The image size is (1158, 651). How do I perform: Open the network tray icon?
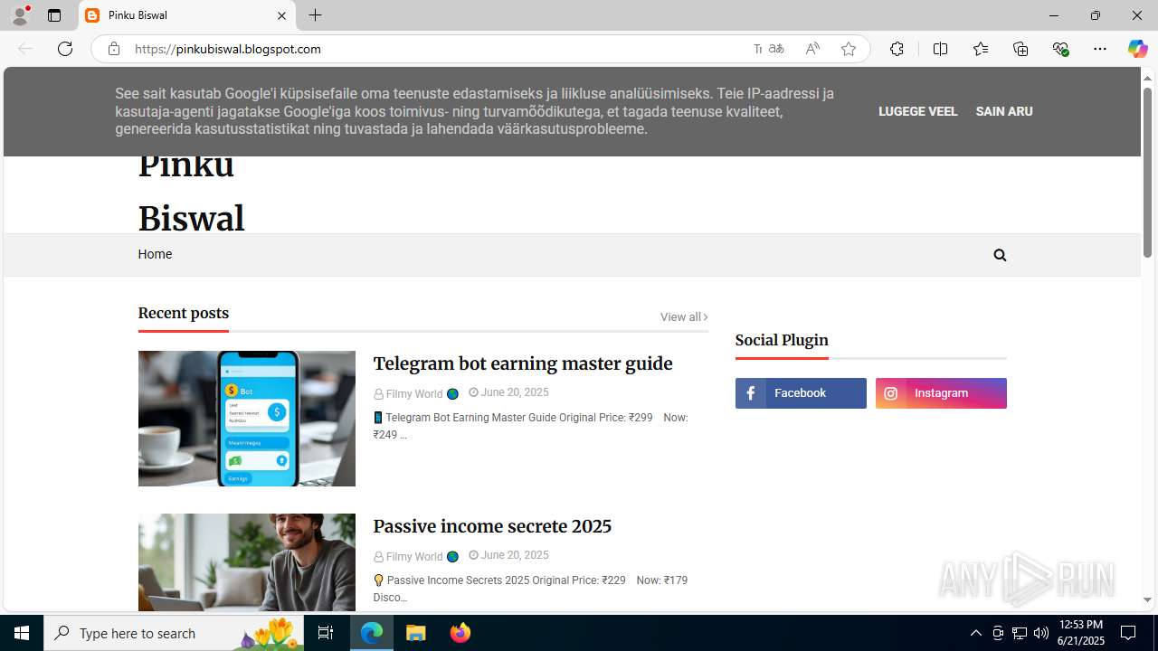[1020, 633]
